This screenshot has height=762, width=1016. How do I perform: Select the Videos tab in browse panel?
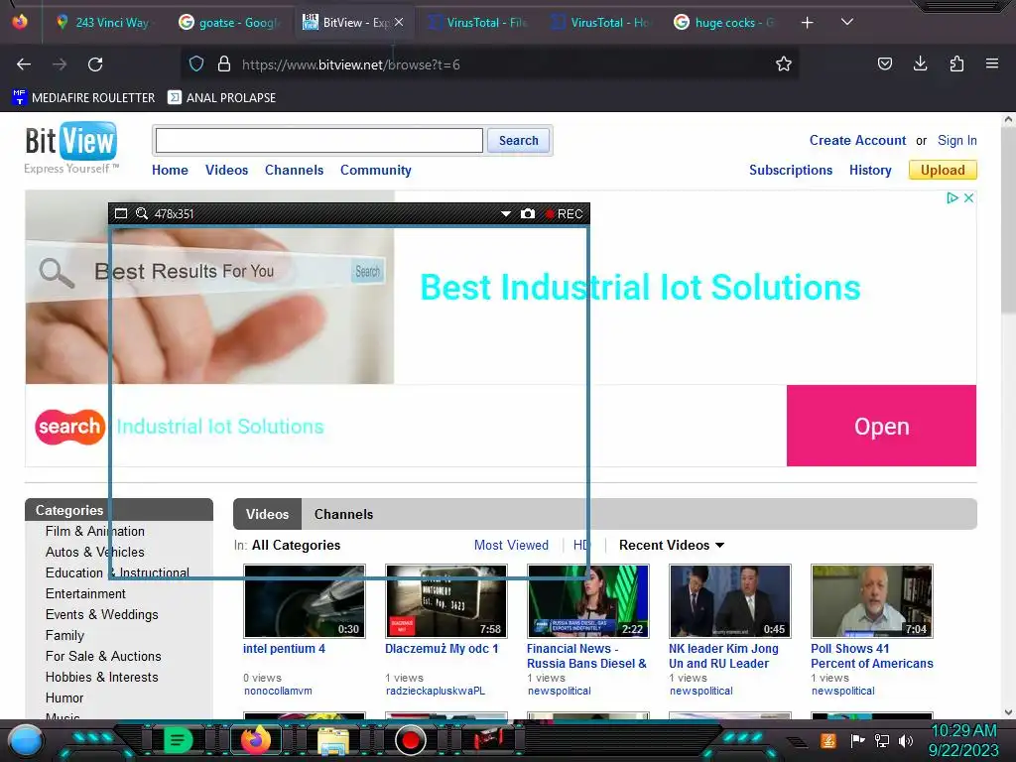click(267, 515)
